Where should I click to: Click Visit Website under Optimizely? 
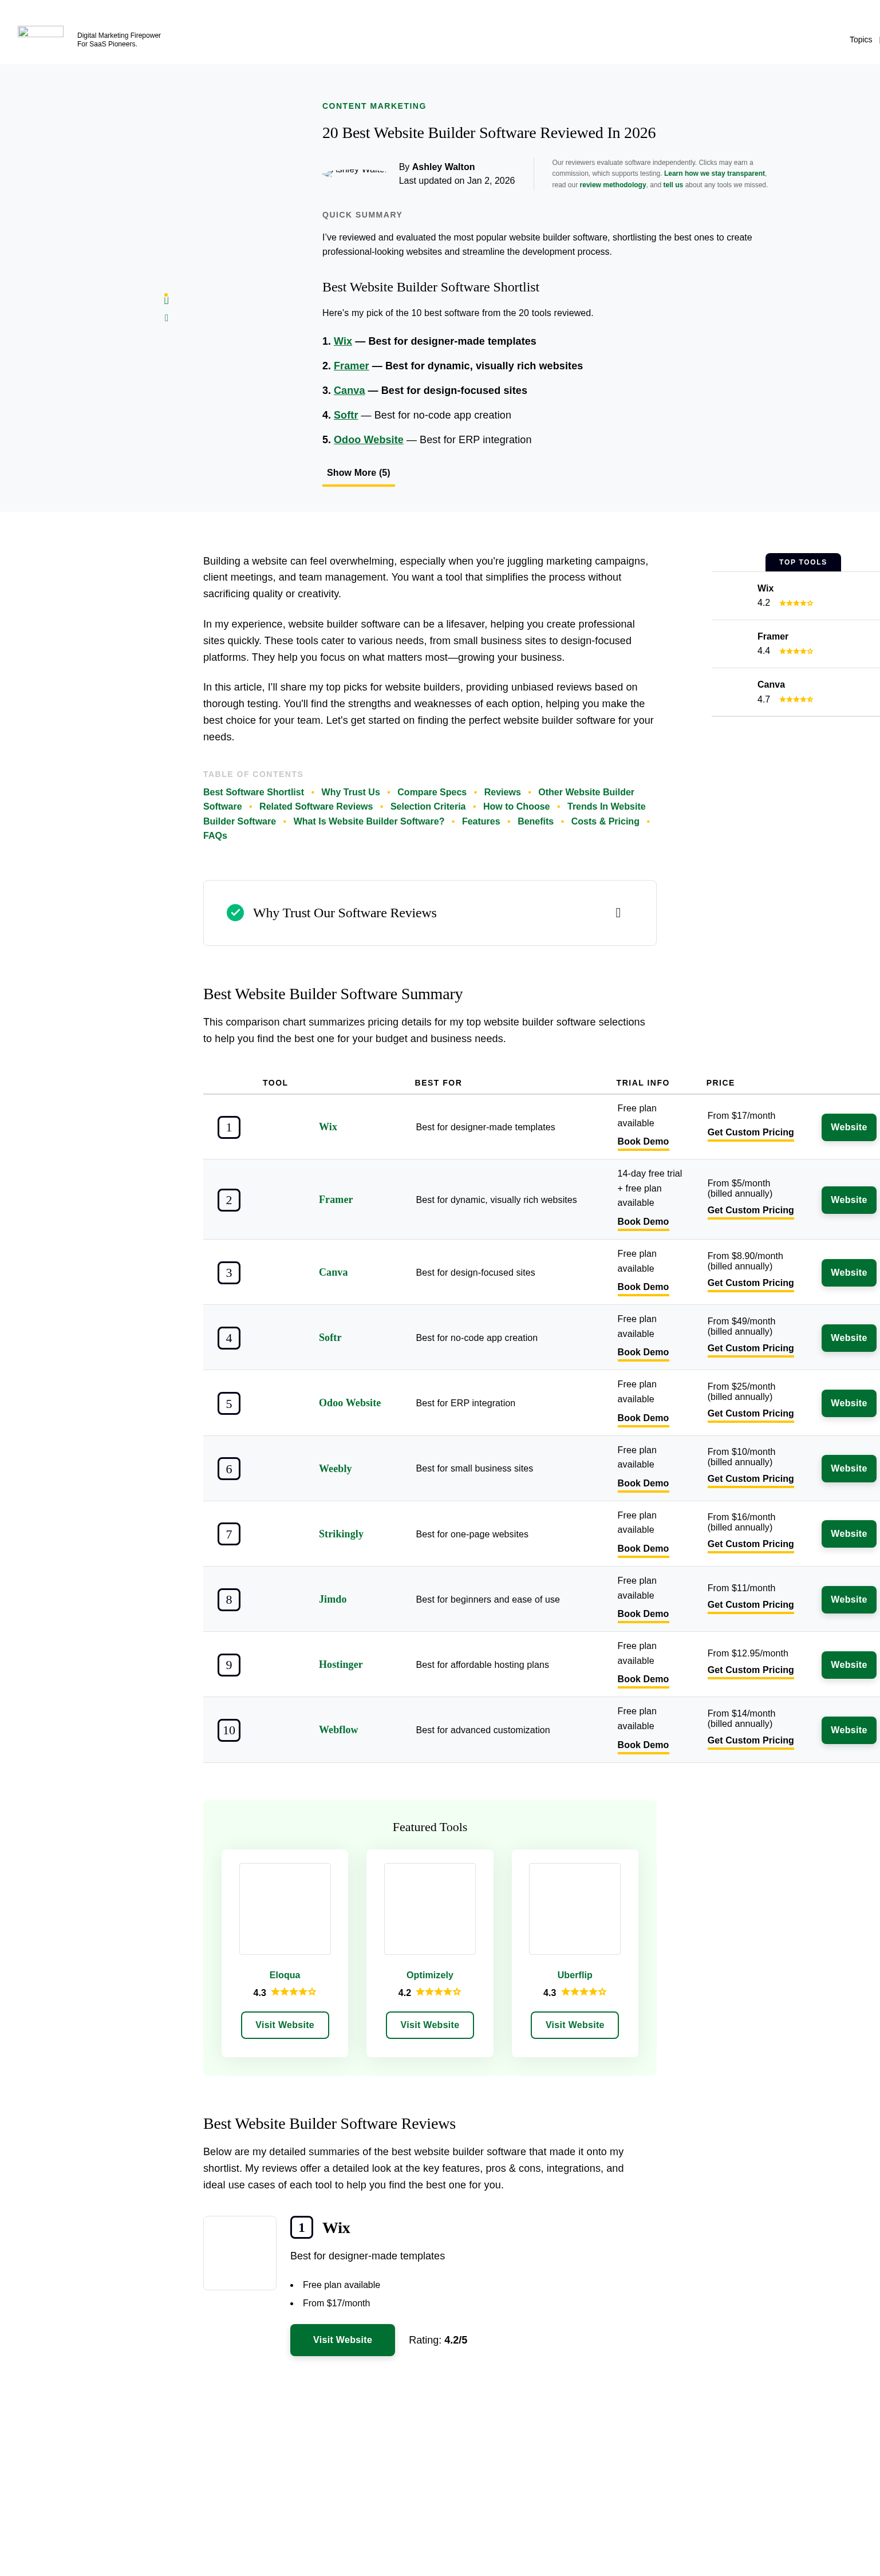click(x=429, y=2025)
